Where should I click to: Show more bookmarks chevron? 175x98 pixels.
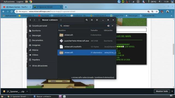(171, 16)
